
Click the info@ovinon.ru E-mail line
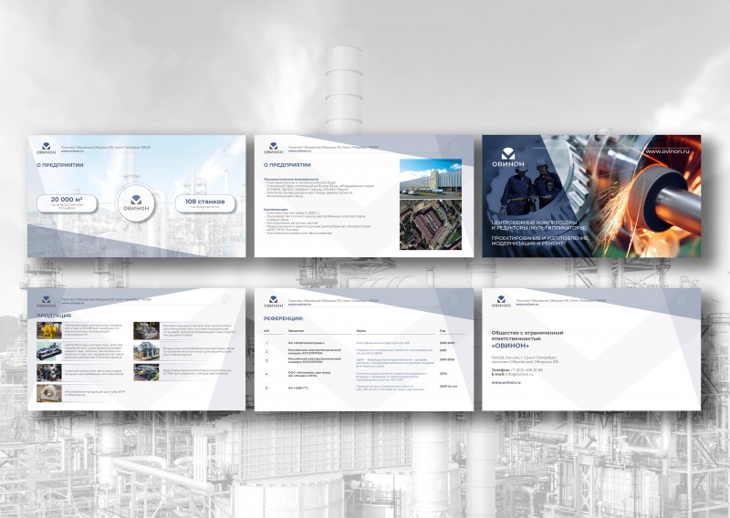tap(512, 374)
